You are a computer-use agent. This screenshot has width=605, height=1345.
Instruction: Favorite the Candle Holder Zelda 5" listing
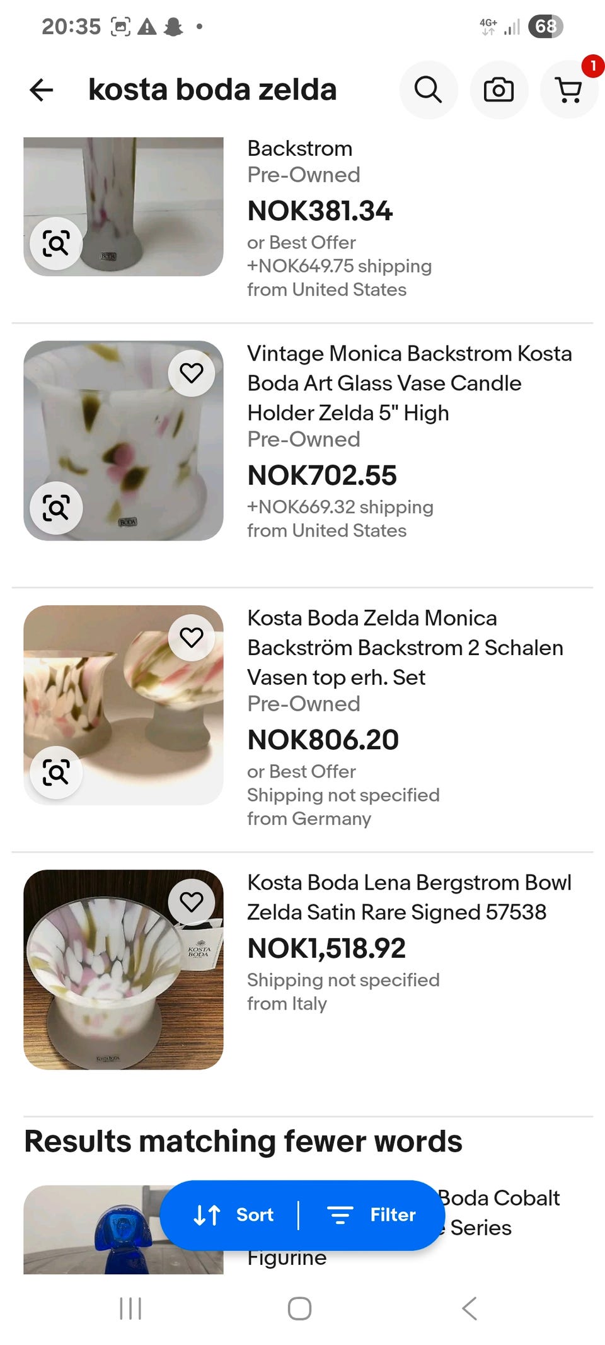click(192, 373)
